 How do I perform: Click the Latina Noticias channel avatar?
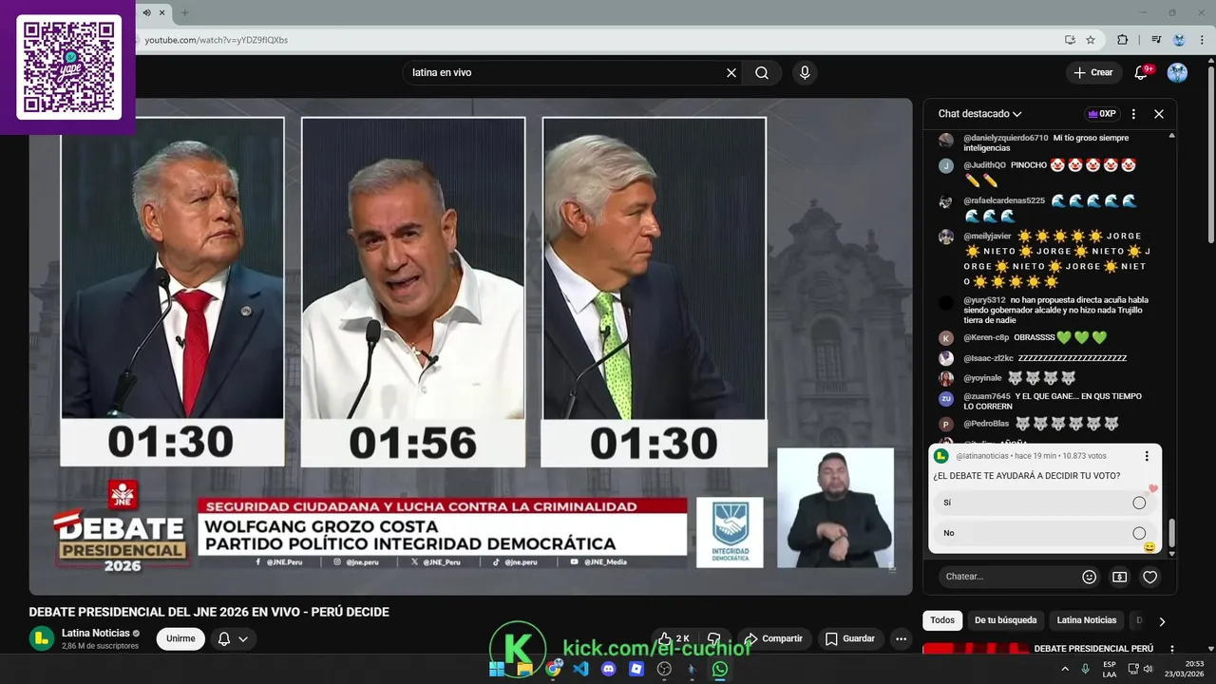41,638
